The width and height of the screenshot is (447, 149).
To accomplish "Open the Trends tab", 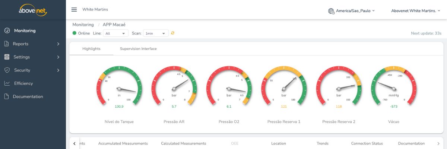I will [323, 143].
